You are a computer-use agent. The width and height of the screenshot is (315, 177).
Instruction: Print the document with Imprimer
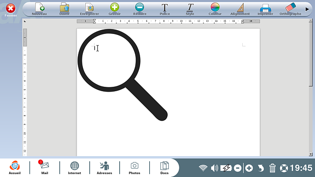click(266, 9)
